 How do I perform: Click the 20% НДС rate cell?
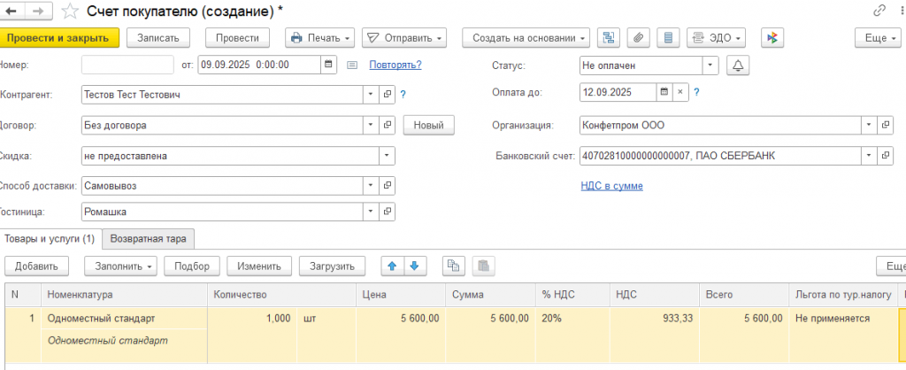[x=572, y=319]
